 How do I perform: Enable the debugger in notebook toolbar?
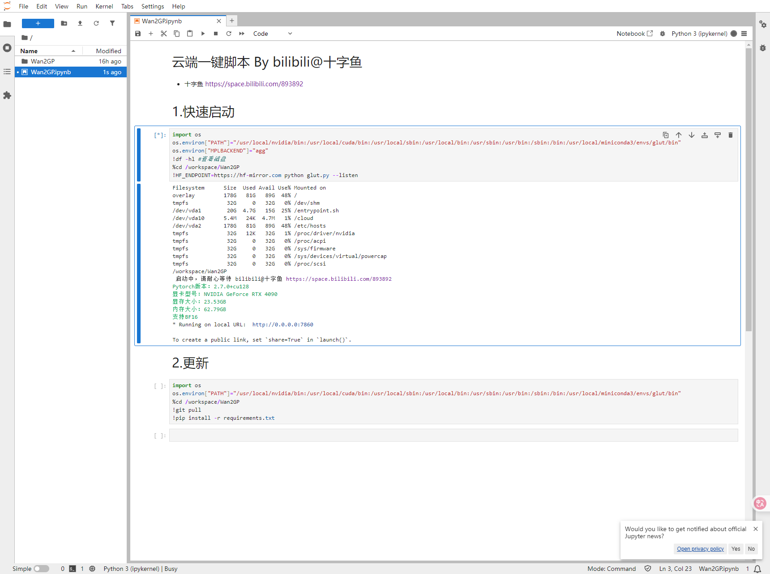pyautogui.click(x=663, y=34)
